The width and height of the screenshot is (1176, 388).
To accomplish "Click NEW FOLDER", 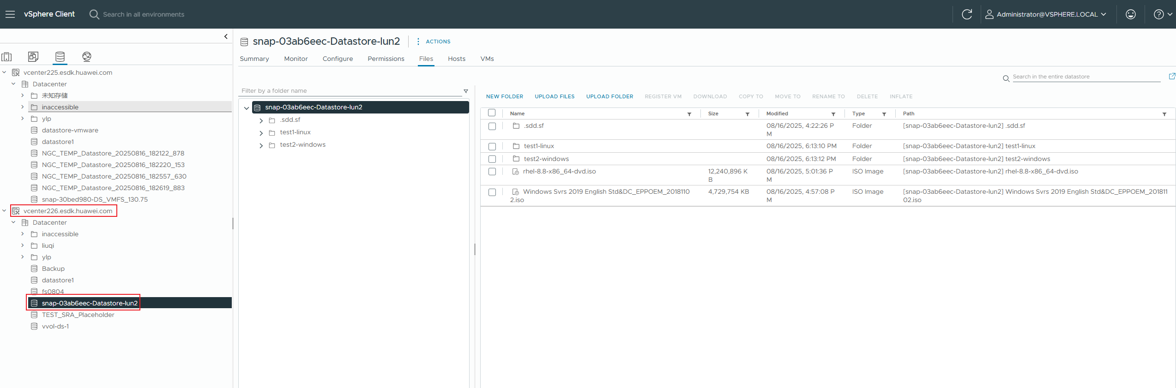I will tap(505, 96).
